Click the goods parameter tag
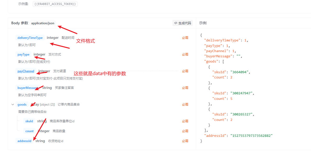This screenshot has height=159, width=311. point(22,105)
